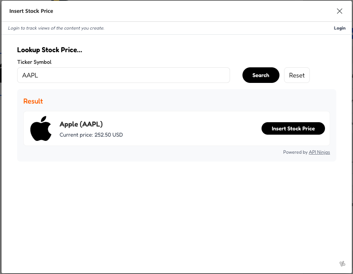Select the stock logo inside the Result panel
The height and width of the screenshot is (274, 353).
pyautogui.click(x=41, y=128)
